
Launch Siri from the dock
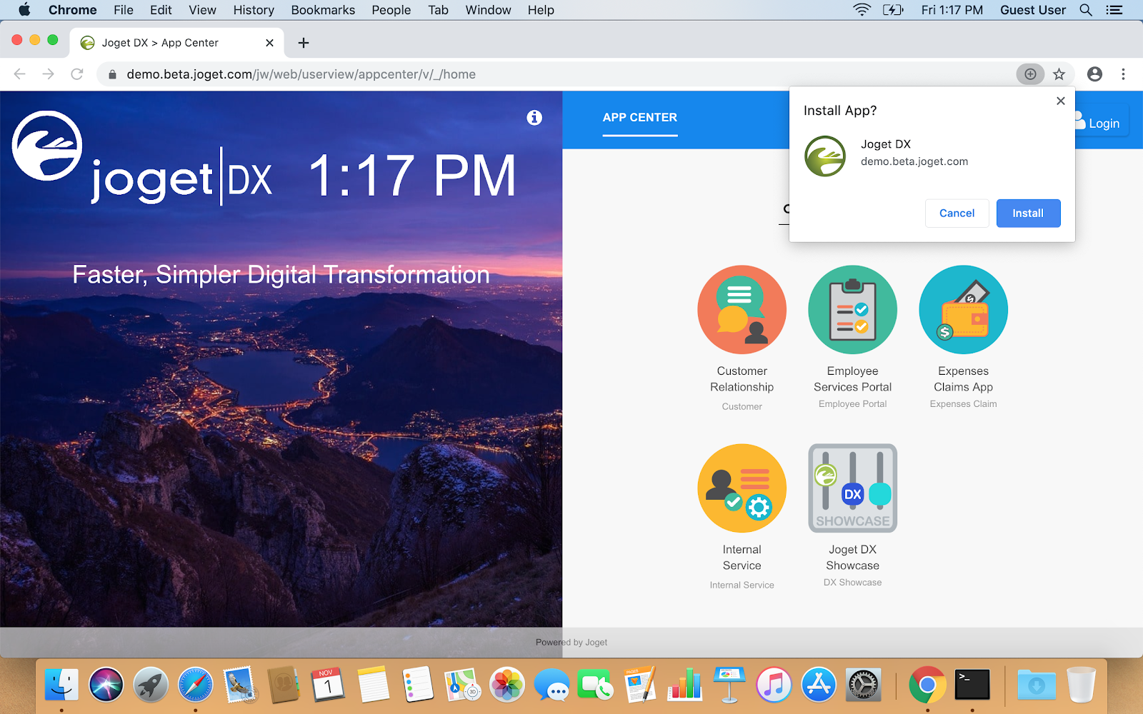pos(106,685)
